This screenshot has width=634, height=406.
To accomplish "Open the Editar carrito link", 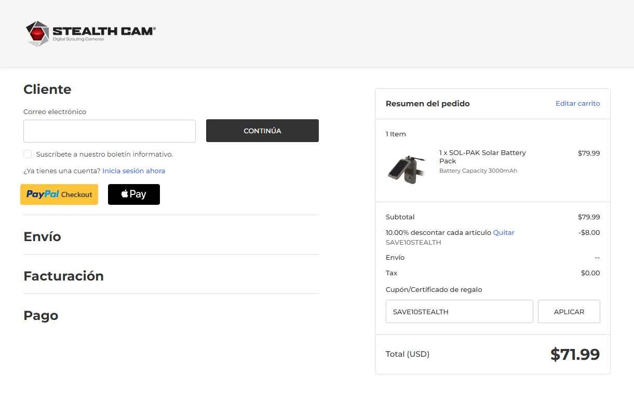I will [x=577, y=104].
